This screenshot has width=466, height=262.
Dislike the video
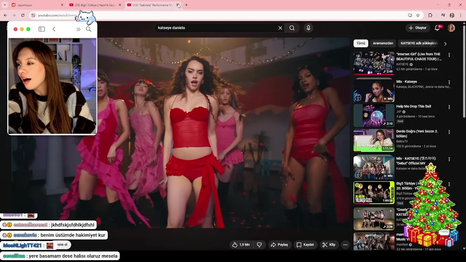tap(259, 245)
